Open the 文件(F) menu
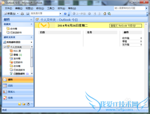This screenshot has width=150, height=114. 8,8
